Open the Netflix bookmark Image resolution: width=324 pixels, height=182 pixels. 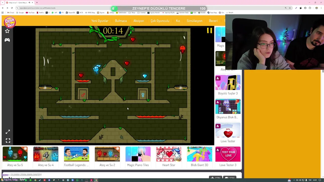pyautogui.click(x=40, y=13)
